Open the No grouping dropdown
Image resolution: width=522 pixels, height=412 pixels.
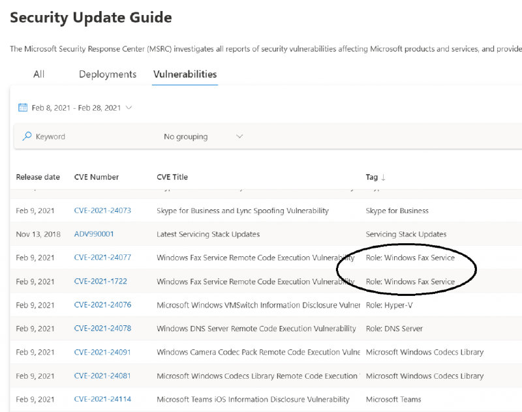point(203,136)
